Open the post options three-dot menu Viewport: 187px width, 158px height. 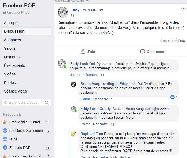click(183, 9)
